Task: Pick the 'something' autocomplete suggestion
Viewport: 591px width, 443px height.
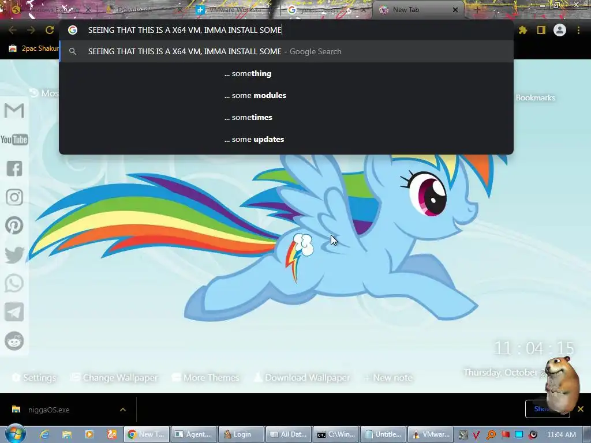Action: point(286,73)
